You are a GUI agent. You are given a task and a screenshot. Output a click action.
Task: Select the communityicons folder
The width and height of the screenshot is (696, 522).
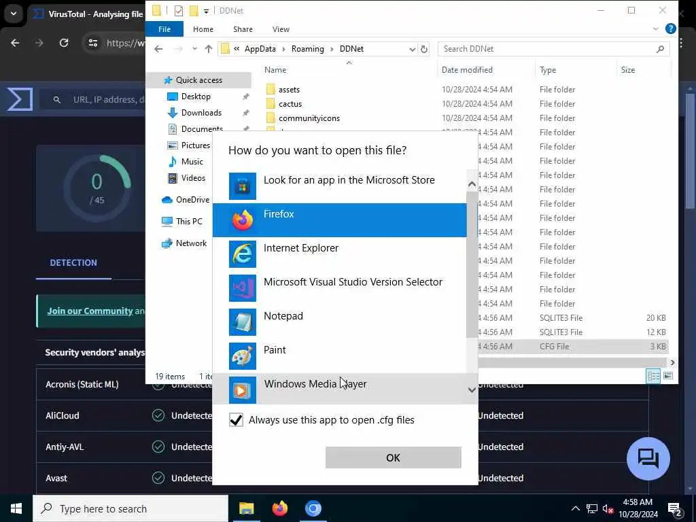pyautogui.click(x=309, y=118)
